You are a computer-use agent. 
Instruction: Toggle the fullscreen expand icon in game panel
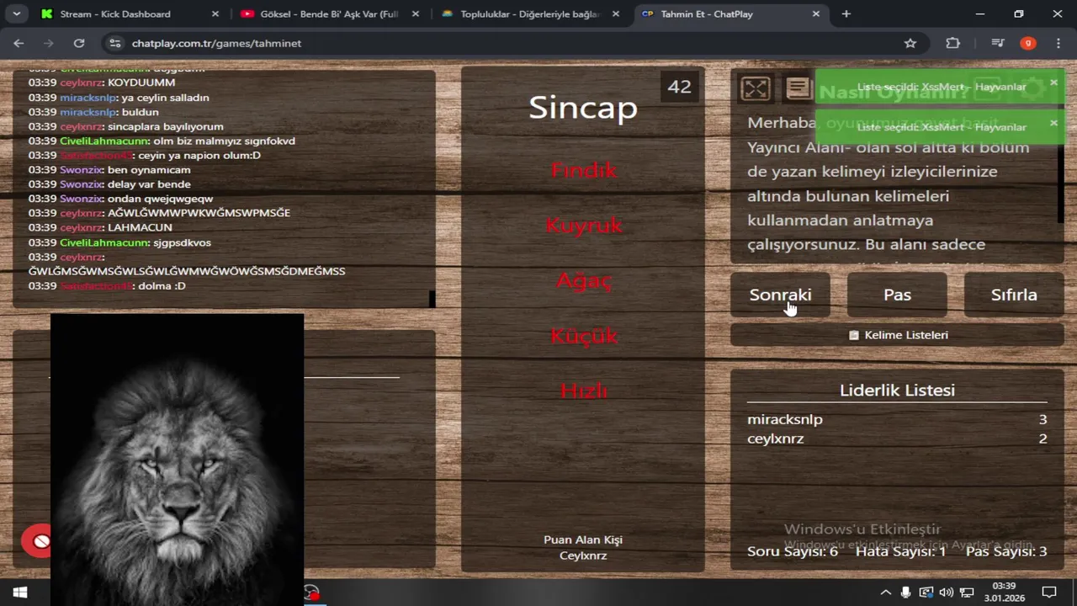tap(755, 88)
